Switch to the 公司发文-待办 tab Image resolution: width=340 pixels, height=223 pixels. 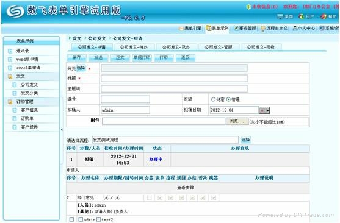134,47
